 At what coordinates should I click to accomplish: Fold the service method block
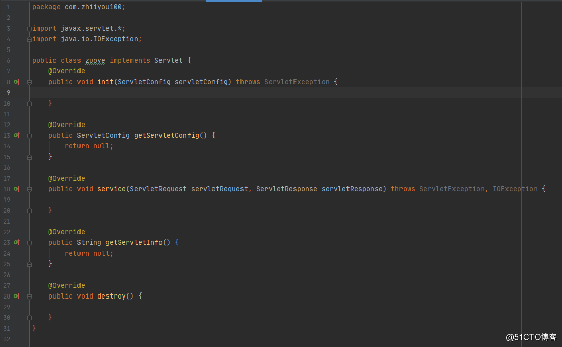pyautogui.click(x=29, y=189)
